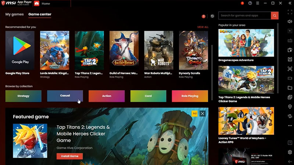The width and height of the screenshot is (294, 165).
Task: Browse the Casual collection
Action: 65,96
